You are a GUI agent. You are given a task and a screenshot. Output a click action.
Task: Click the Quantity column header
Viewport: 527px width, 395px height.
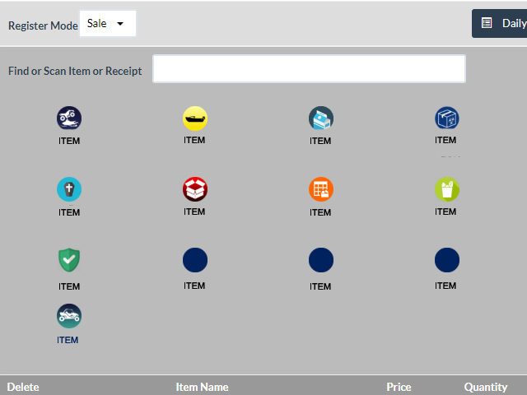click(486, 388)
